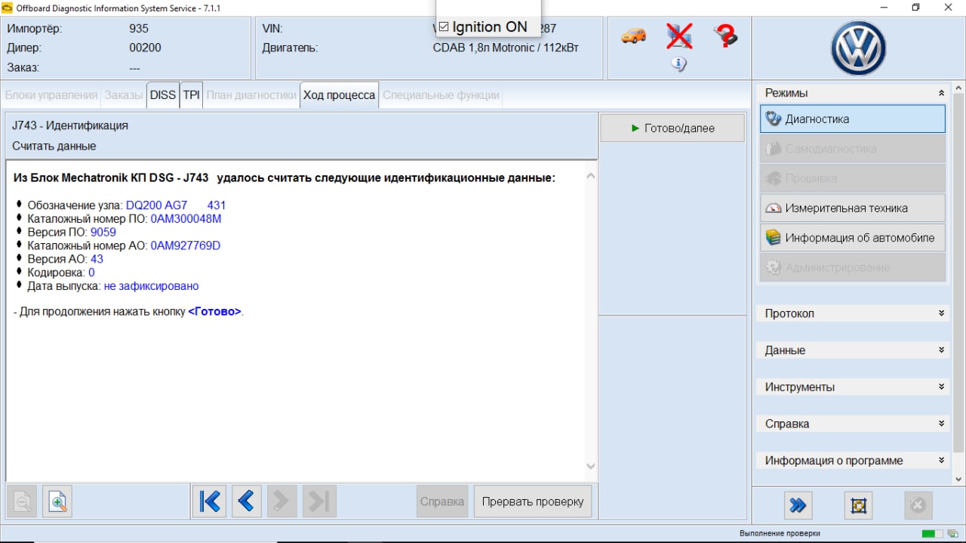The image size is (966, 543).
Task: Expand the Протокол section
Action: [x=941, y=313]
